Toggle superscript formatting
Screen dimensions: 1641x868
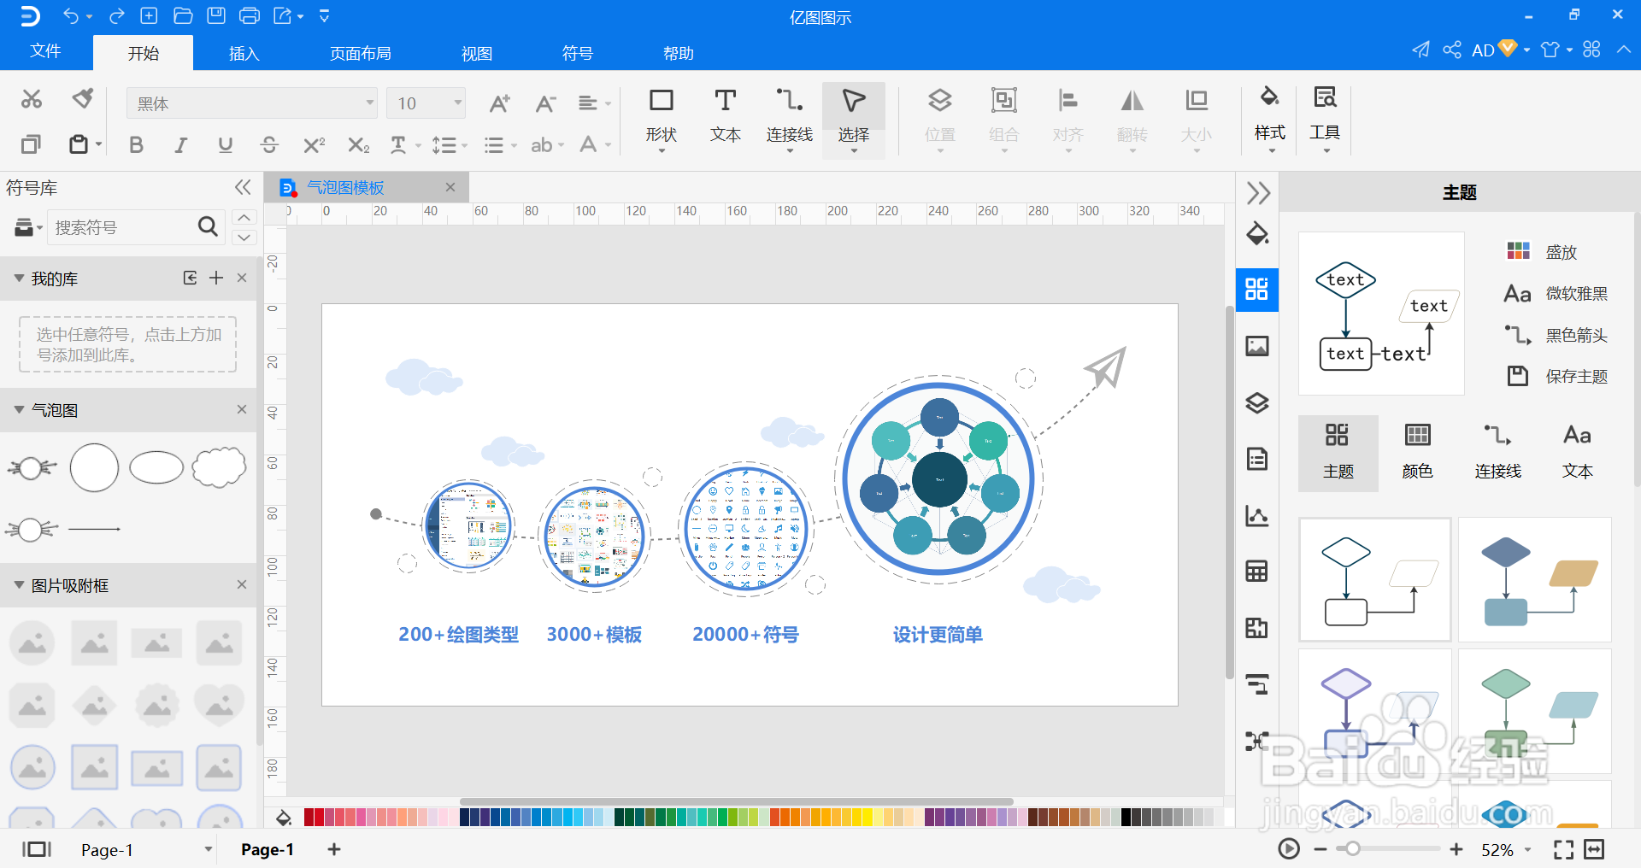[314, 145]
